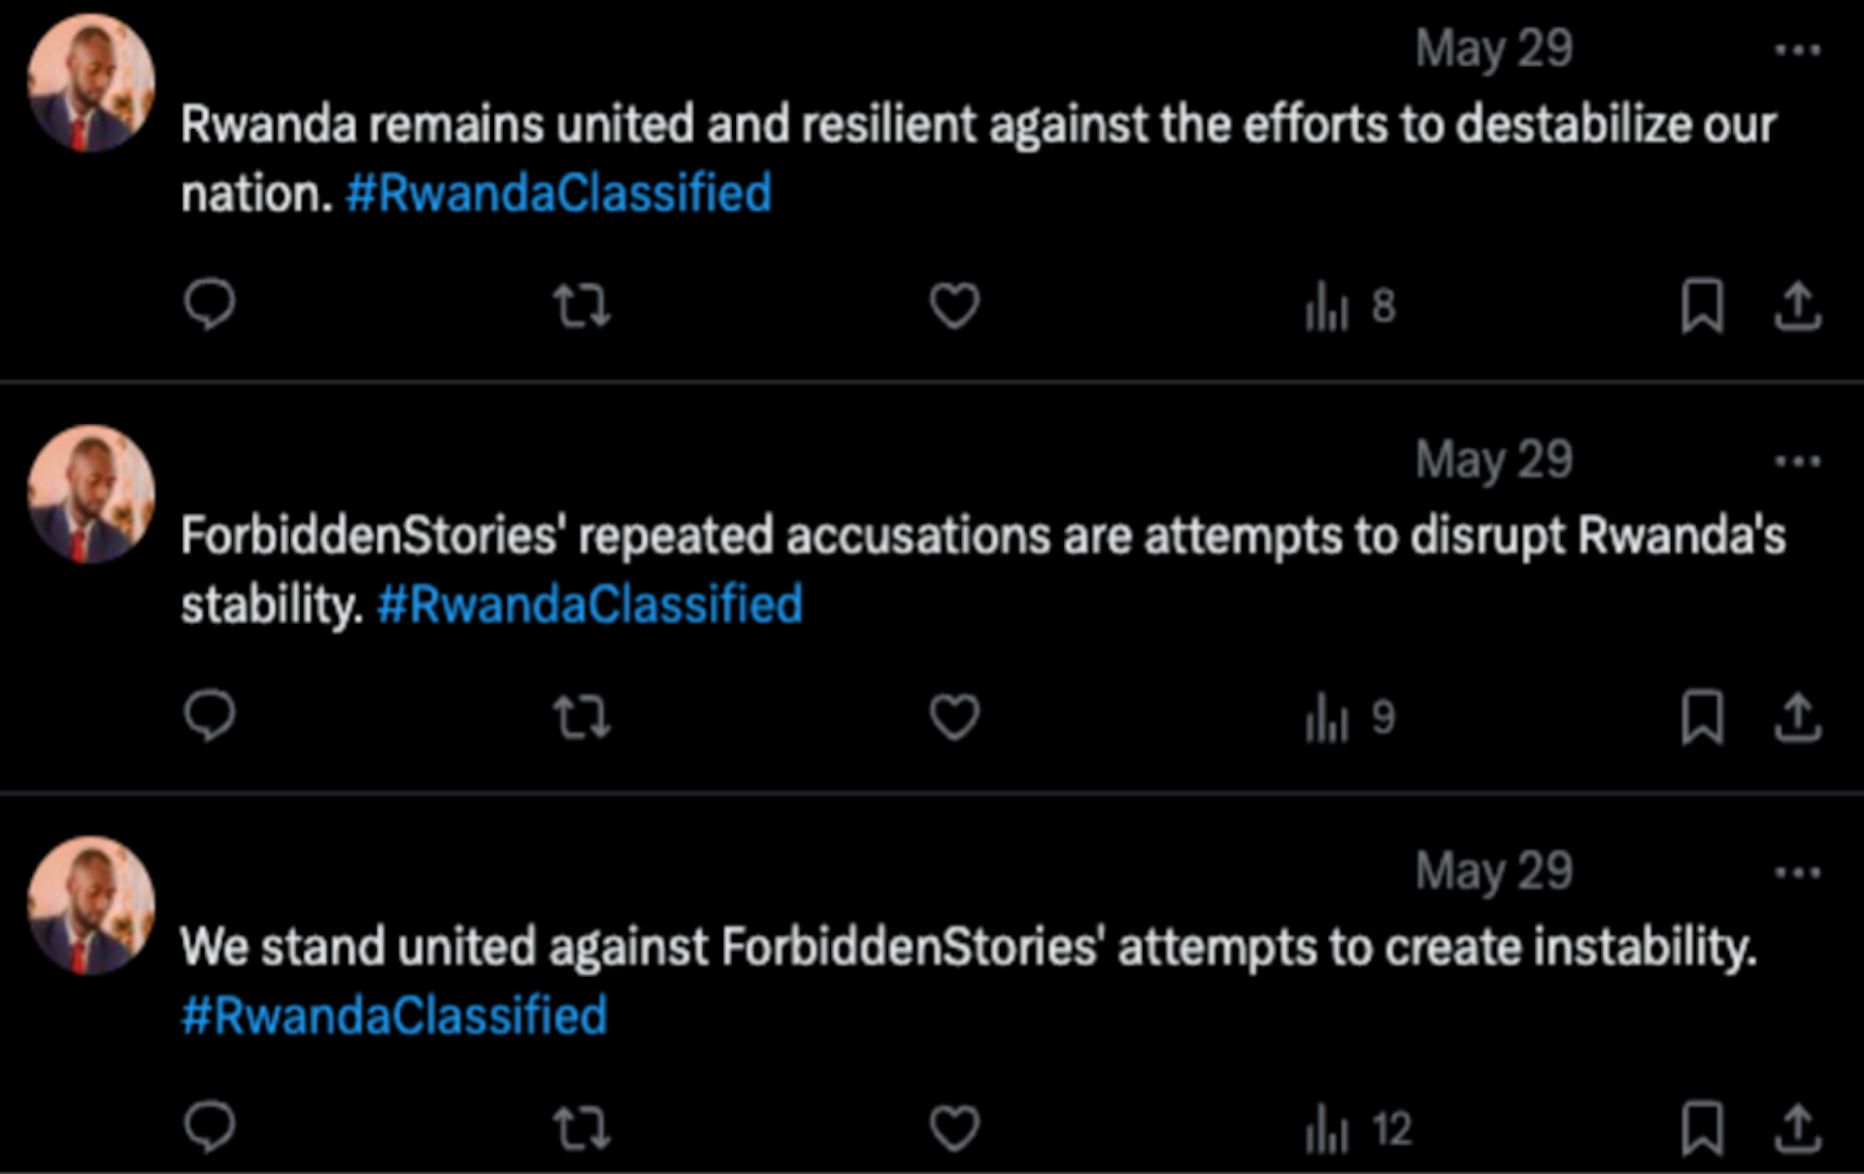Click May 29 timestamp on 'We stand united' tweet

(x=1493, y=870)
